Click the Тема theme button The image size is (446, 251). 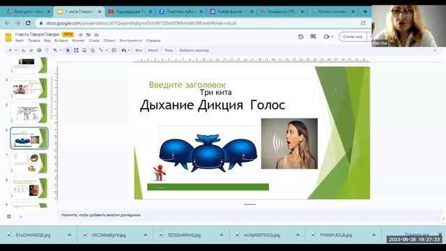tap(169, 50)
